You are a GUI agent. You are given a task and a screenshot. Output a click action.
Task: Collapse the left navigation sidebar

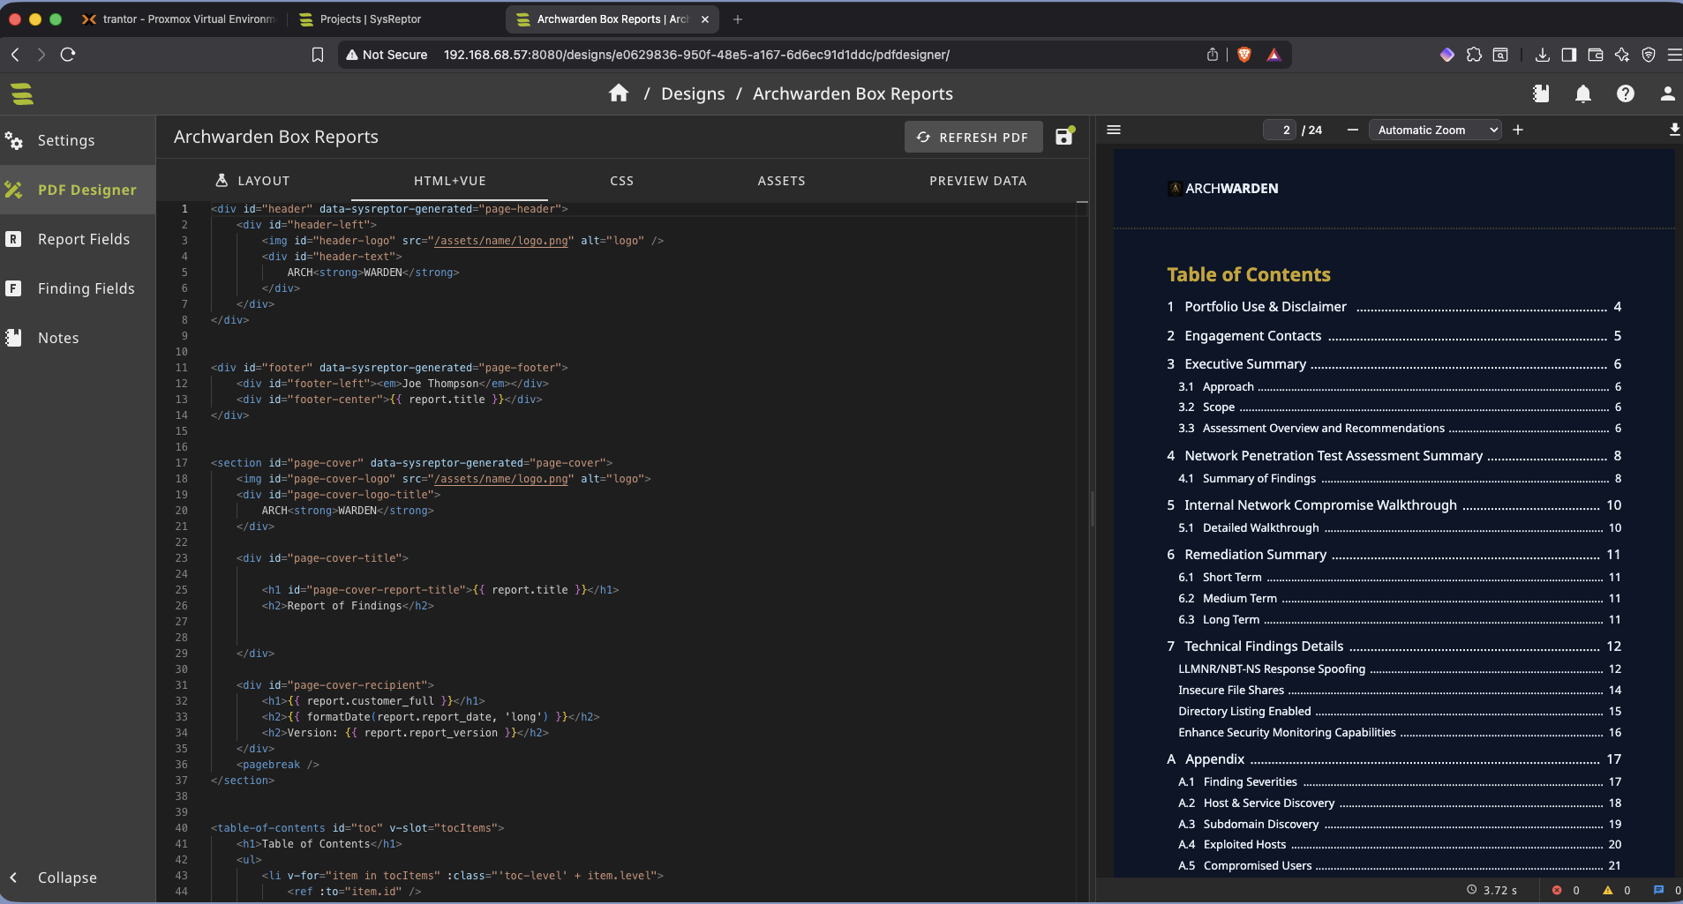coord(62,878)
